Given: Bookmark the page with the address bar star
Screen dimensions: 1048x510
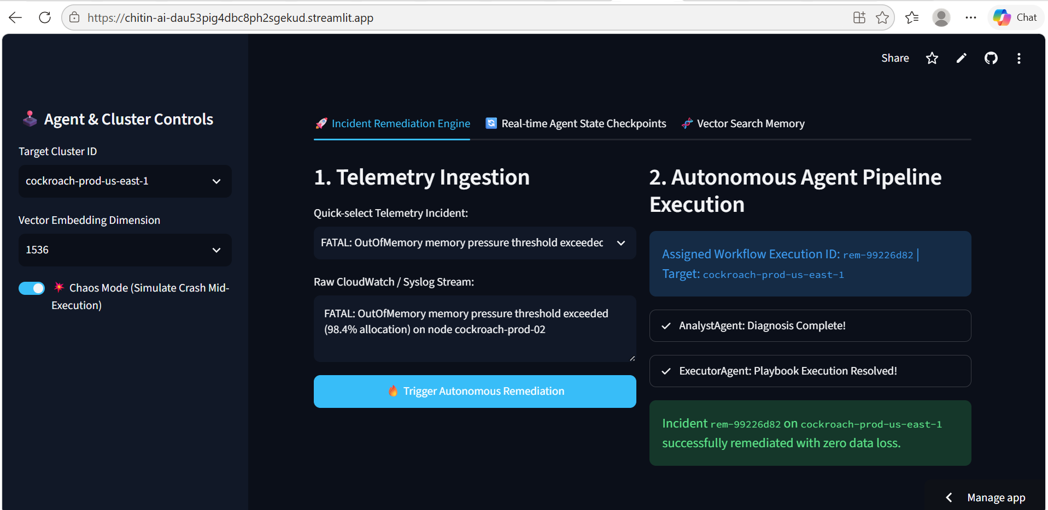Looking at the screenshot, I should (882, 17).
